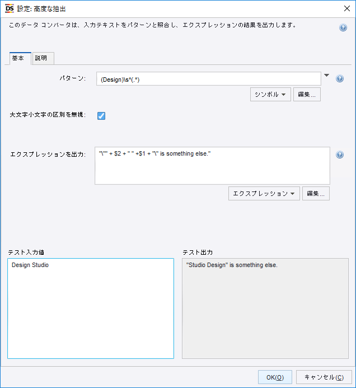Click the help icon beside the pattern field

pos(339,79)
